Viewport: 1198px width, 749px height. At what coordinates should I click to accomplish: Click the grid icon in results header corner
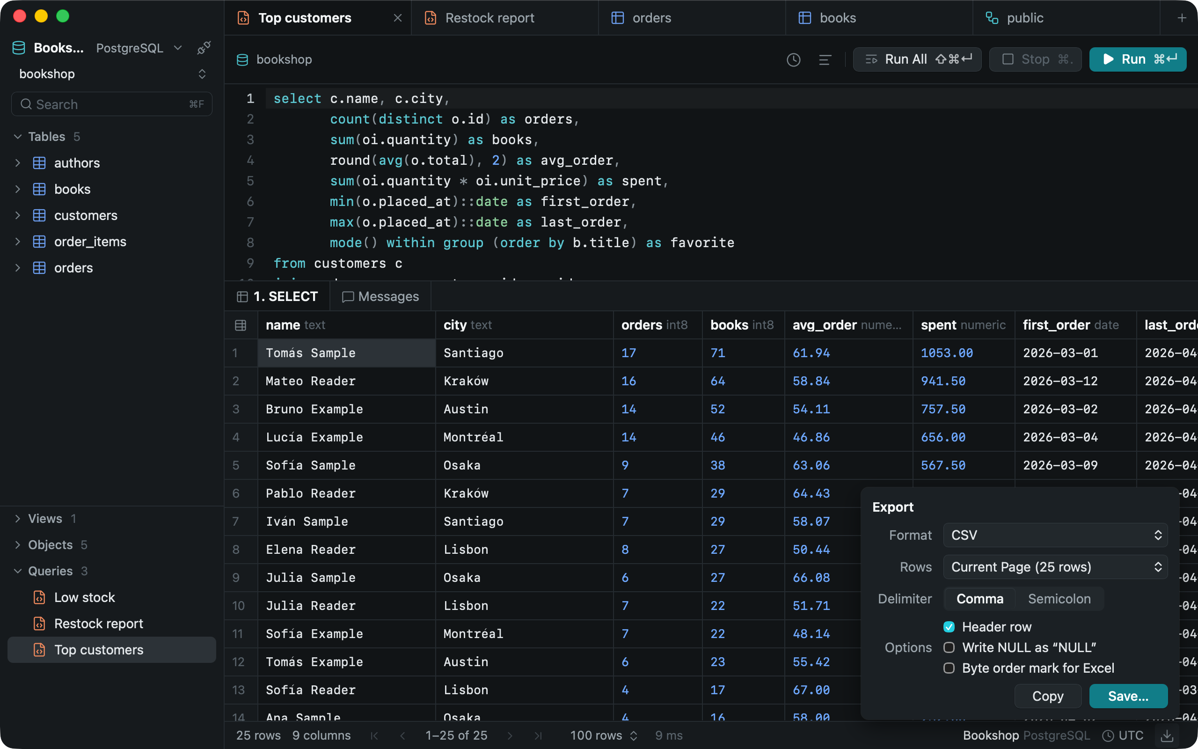[x=241, y=325]
